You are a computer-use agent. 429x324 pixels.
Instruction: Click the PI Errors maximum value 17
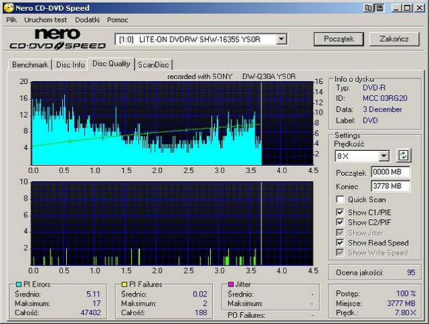(x=97, y=303)
